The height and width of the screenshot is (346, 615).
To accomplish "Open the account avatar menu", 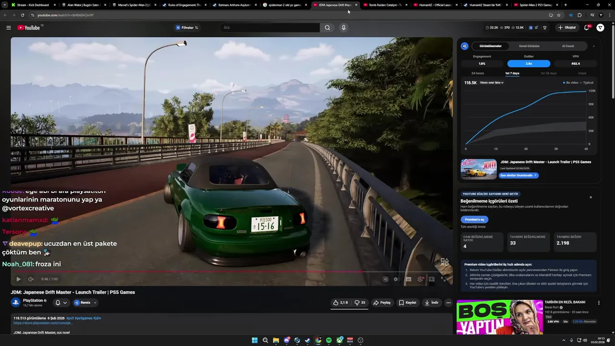I will click(601, 28).
